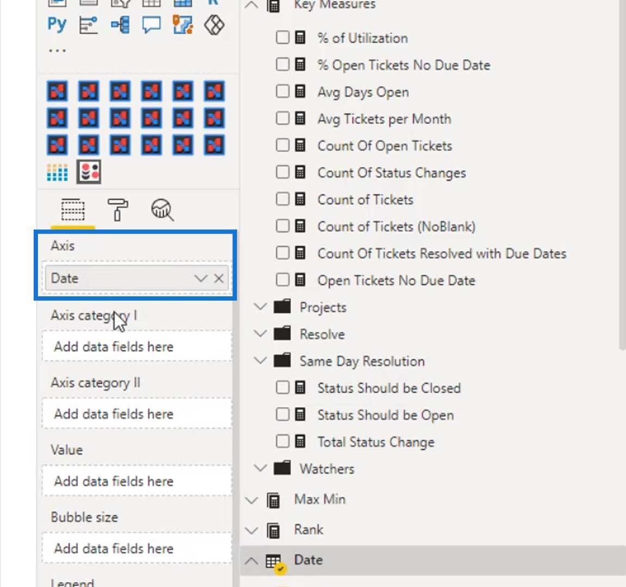The width and height of the screenshot is (626, 587).
Task: Click the Same Day Resolution folder icon
Action: coord(282,360)
